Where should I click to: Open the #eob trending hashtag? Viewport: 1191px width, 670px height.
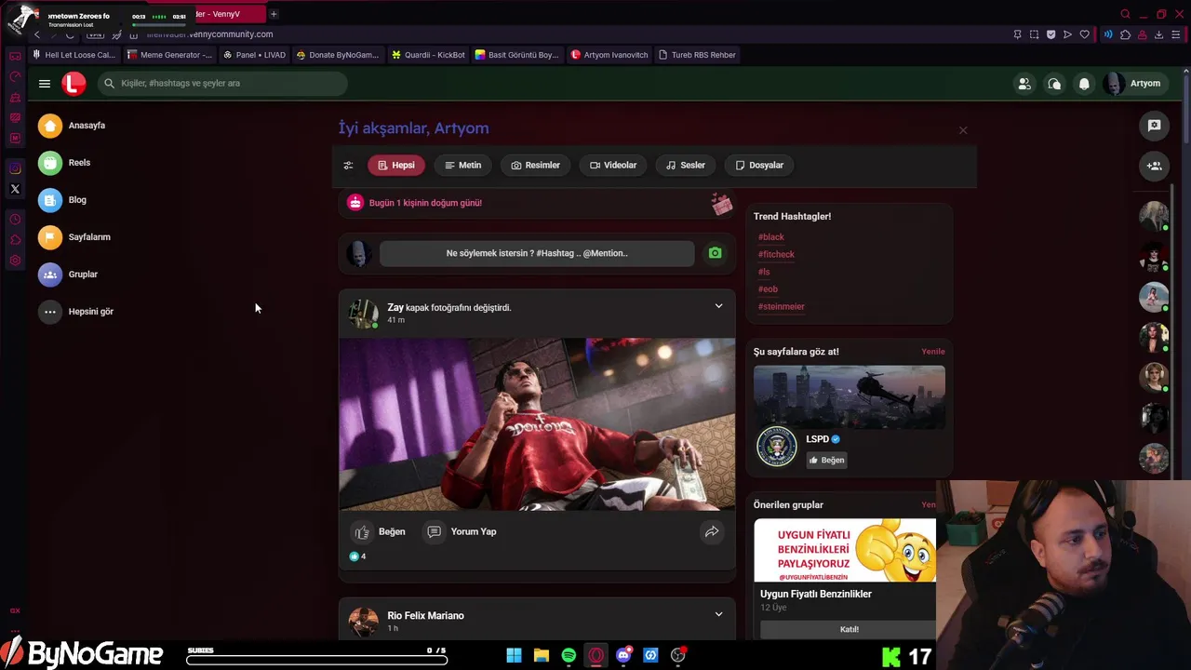[x=768, y=289]
